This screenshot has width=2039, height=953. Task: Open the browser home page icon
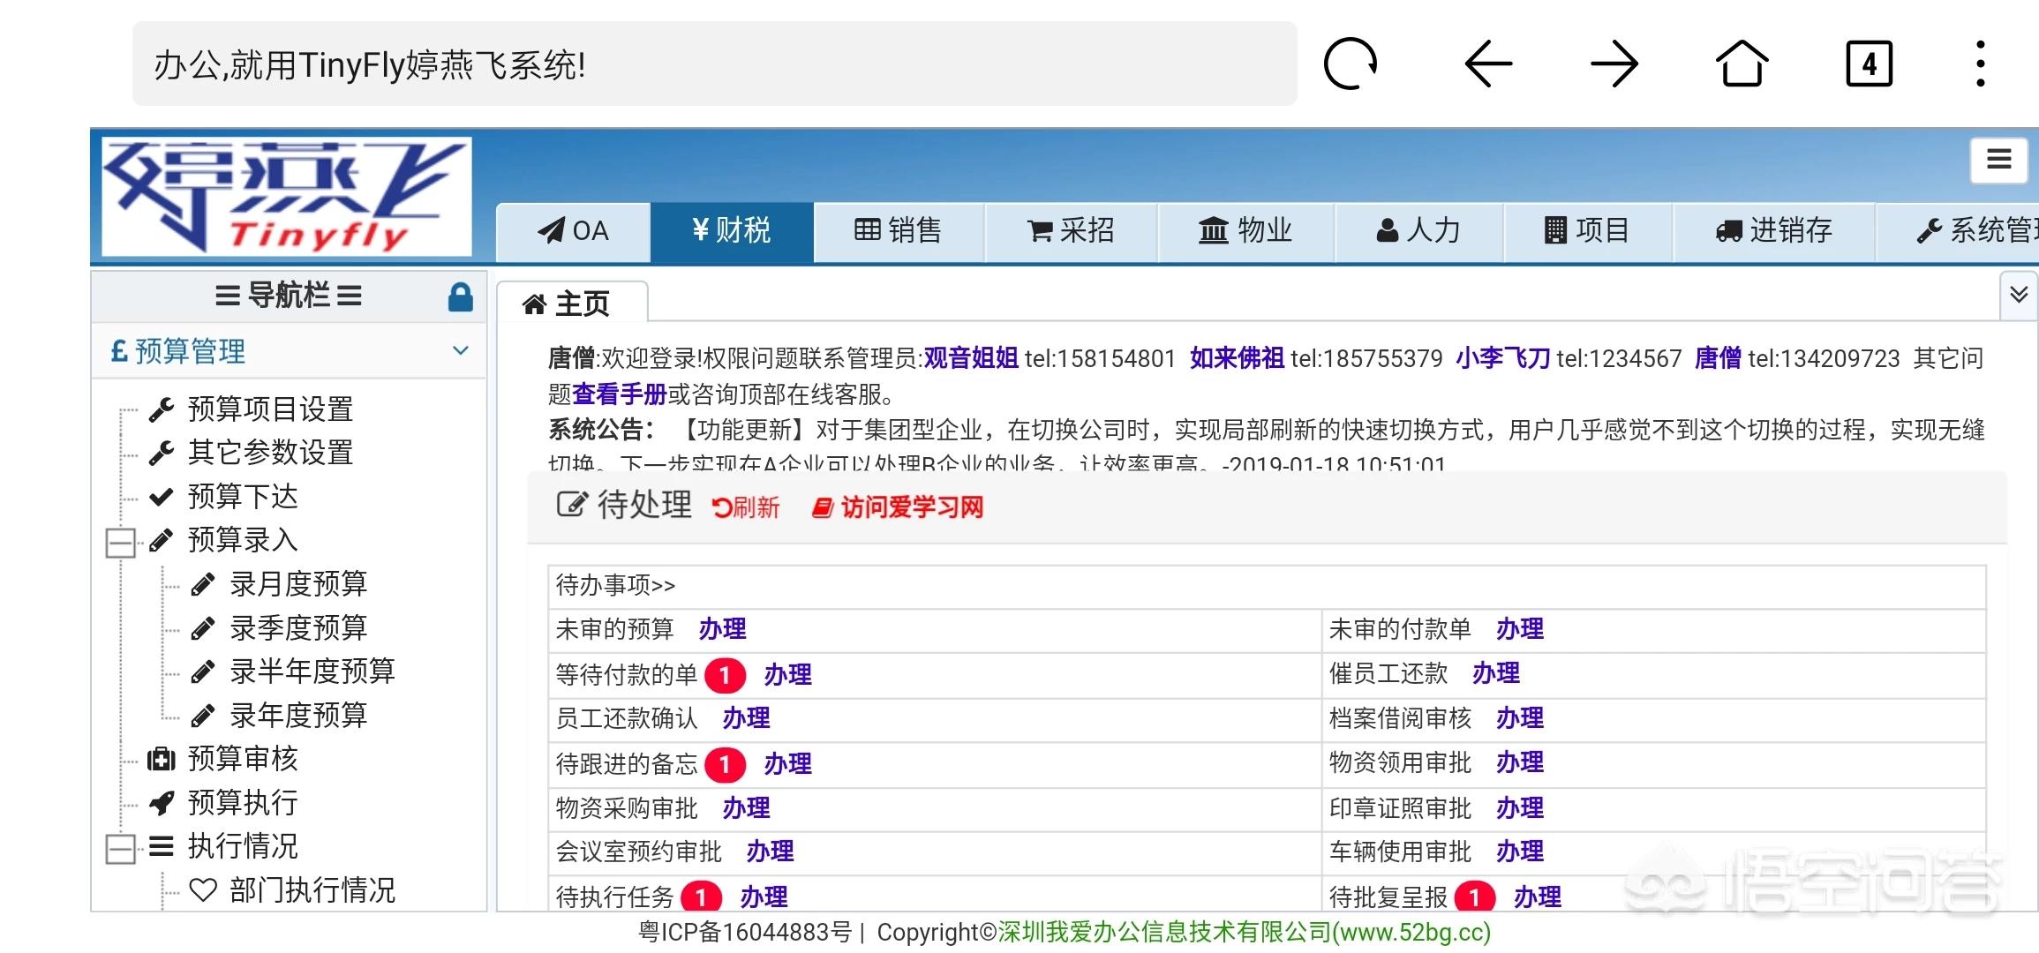pyautogui.click(x=1742, y=64)
